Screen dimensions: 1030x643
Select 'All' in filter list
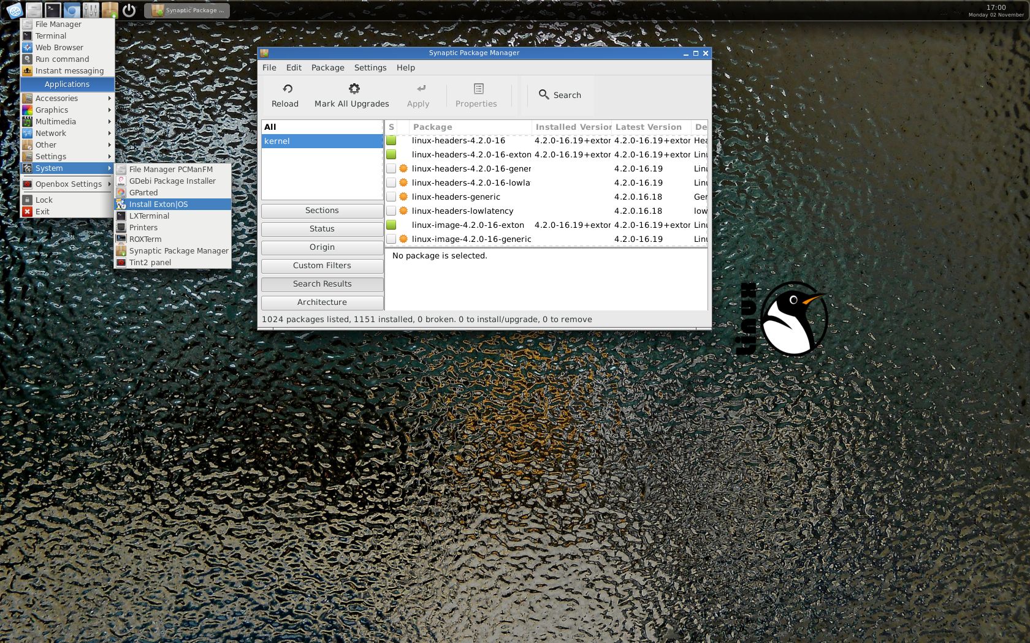[x=322, y=127]
